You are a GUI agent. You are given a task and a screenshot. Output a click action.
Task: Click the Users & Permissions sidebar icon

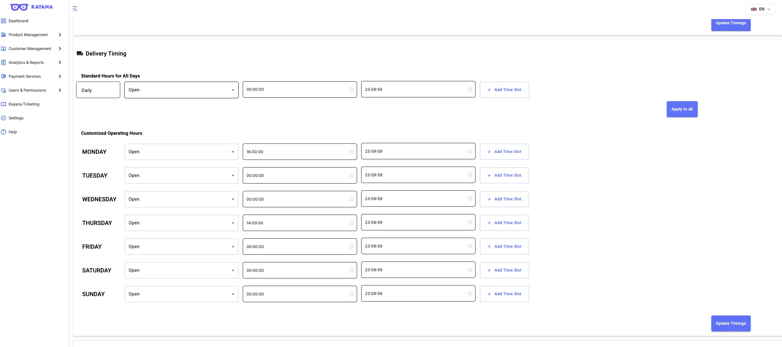pos(4,90)
